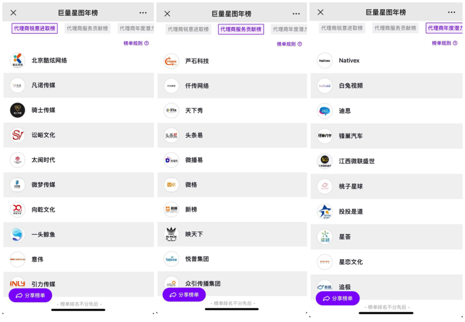The width and height of the screenshot is (465, 322).
Task: Select 代理商锐意进取榜 tab in middle screen
Action: tap(188, 29)
